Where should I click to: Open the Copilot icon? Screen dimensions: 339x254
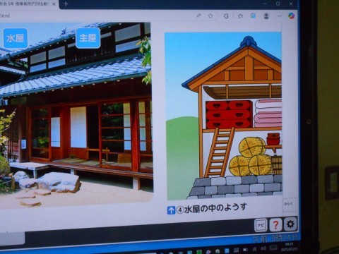pyautogui.click(x=292, y=16)
